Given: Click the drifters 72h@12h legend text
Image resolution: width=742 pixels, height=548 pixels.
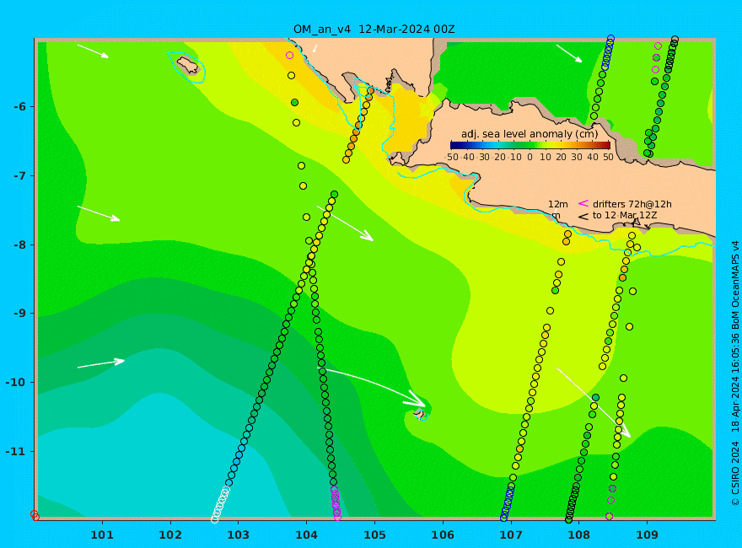Looking at the screenshot, I should tap(632, 204).
